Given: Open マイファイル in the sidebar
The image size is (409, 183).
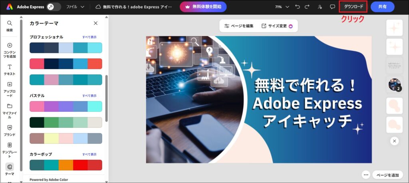Looking at the screenshot, I should coord(10,111).
